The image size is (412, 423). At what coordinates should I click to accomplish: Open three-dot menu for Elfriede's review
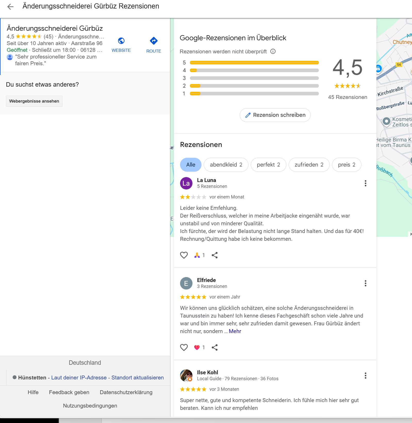tap(365, 283)
